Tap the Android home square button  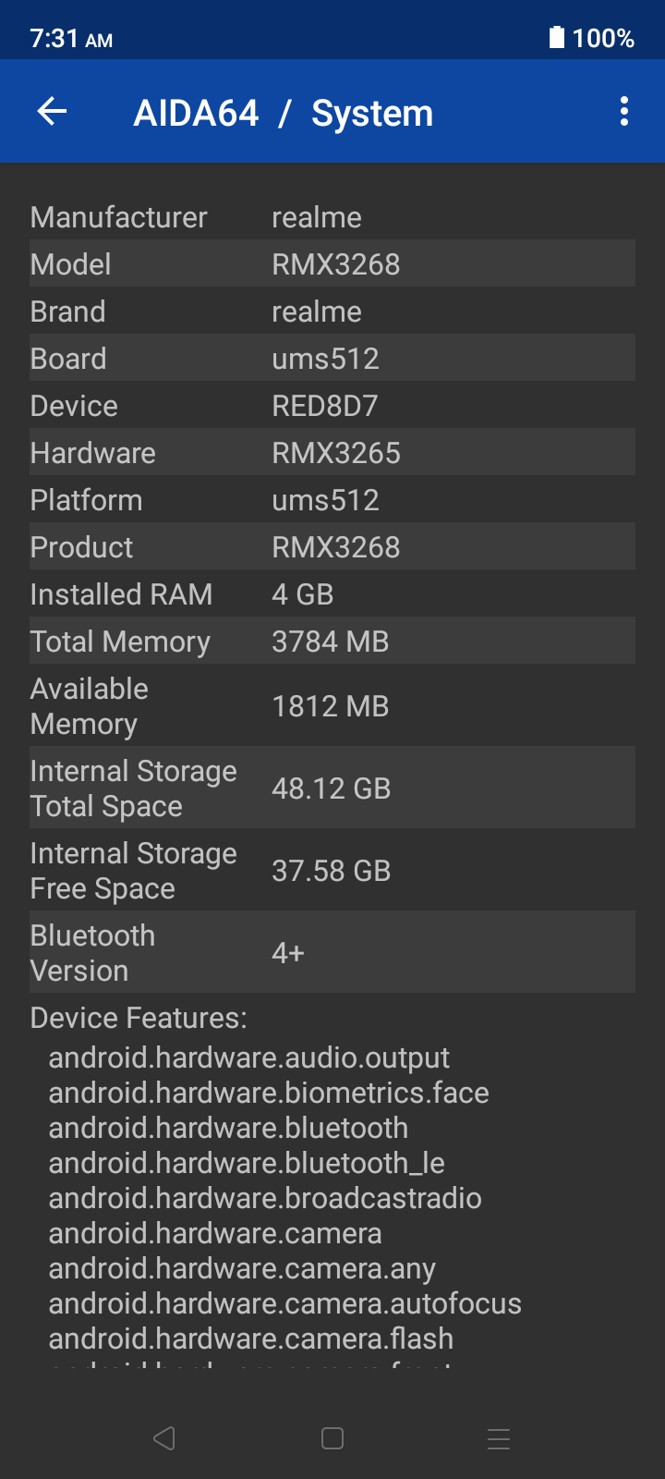(332, 1438)
